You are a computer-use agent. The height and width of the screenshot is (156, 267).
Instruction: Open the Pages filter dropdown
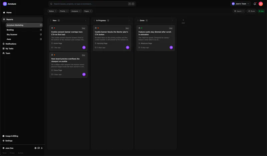click(x=88, y=11)
